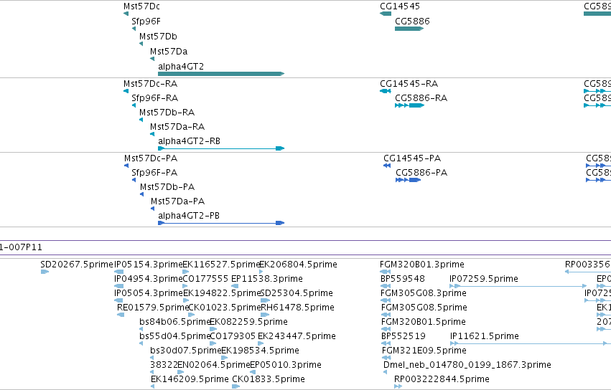The image size is (611, 390).
Task: Select the Mst57Dc-PA protein label
Action: click(x=151, y=158)
